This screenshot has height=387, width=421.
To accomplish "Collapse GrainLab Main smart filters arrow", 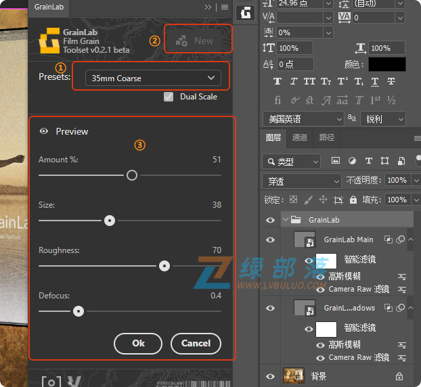I will point(411,240).
